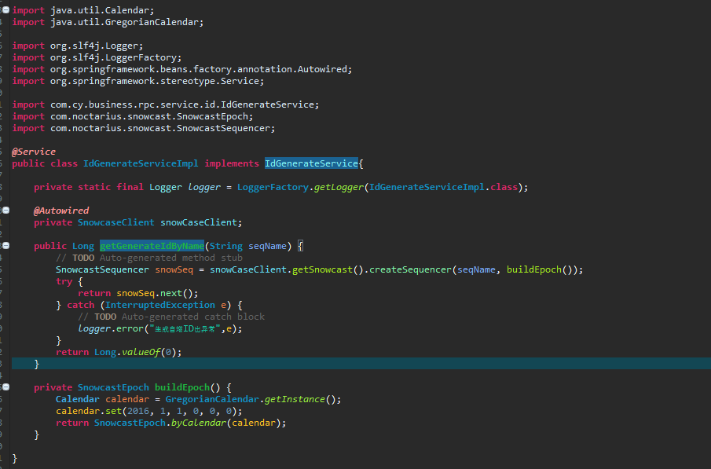Click com.noctarius.snowcast.SnowcastEpoch import
The image size is (711, 469).
click(149, 116)
